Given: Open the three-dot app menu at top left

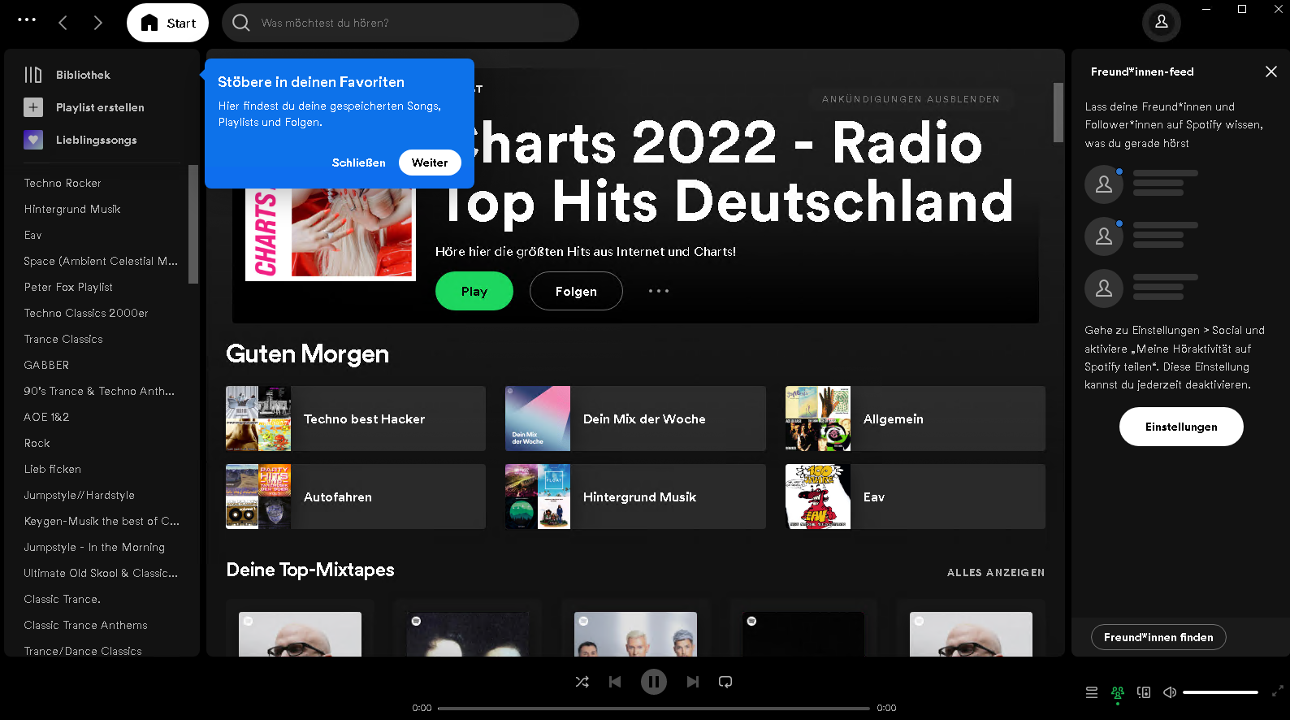Looking at the screenshot, I should pyautogui.click(x=27, y=20).
